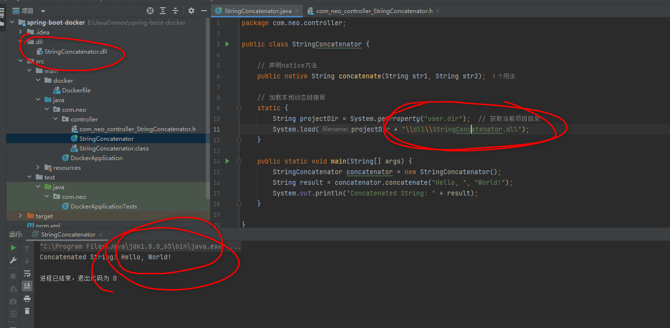
Task: Click the down arrow in run console
Action: pos(27,261)
